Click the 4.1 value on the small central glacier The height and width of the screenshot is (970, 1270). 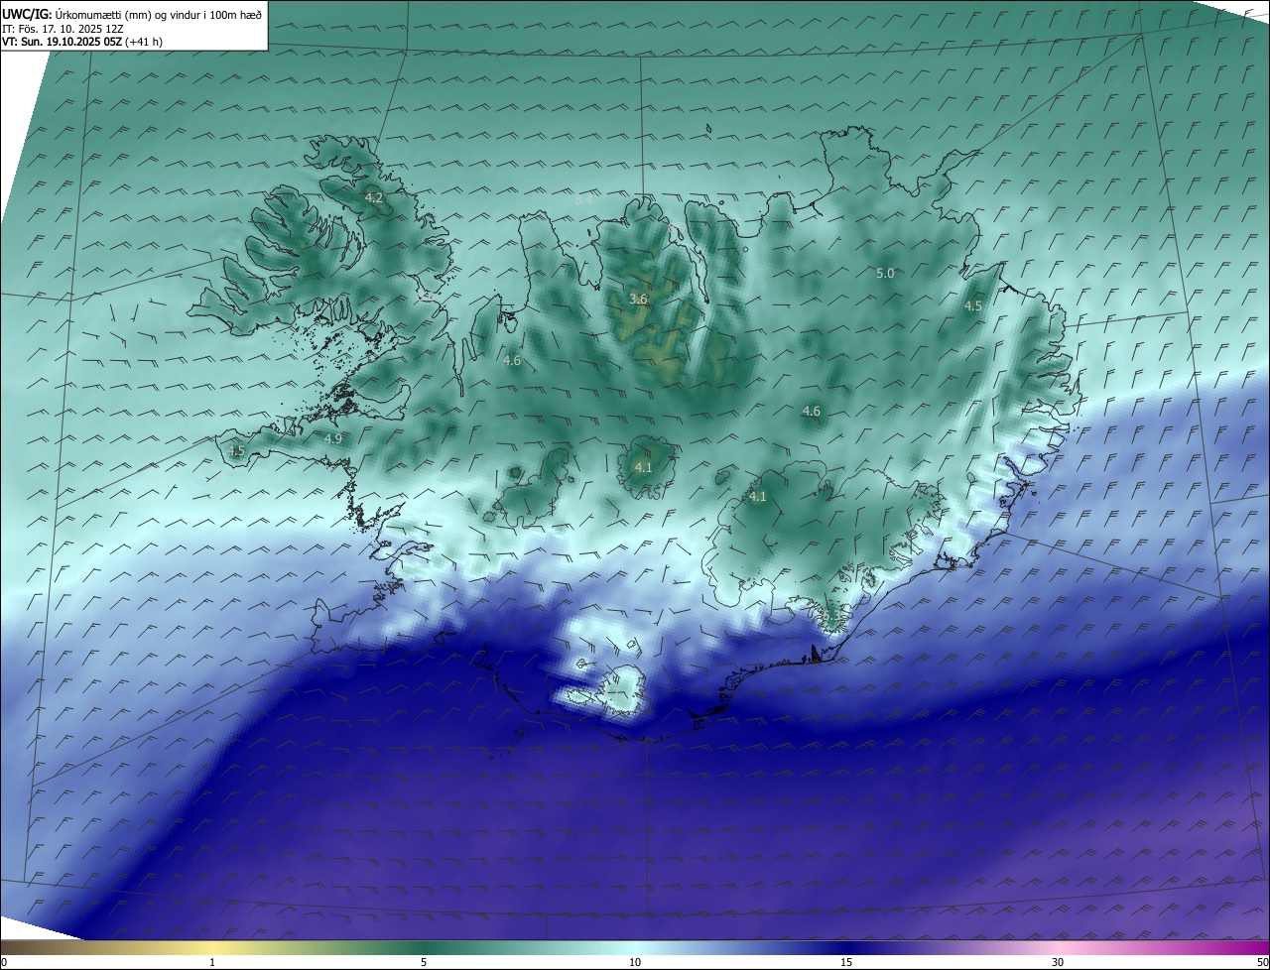point(643,467)
